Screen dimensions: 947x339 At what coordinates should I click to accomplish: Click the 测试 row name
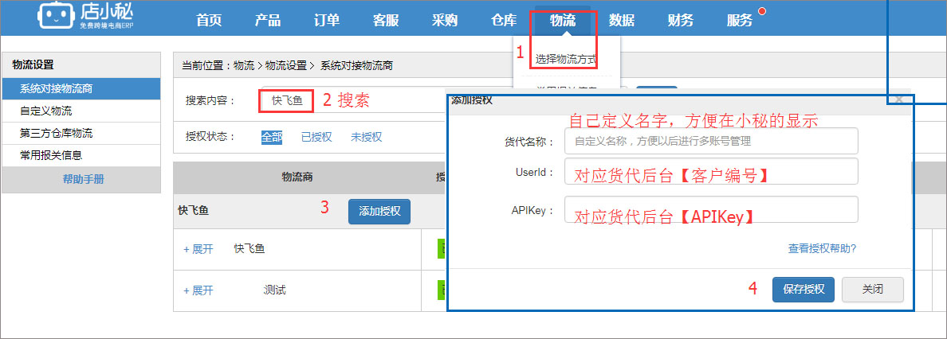click(275, 290)
